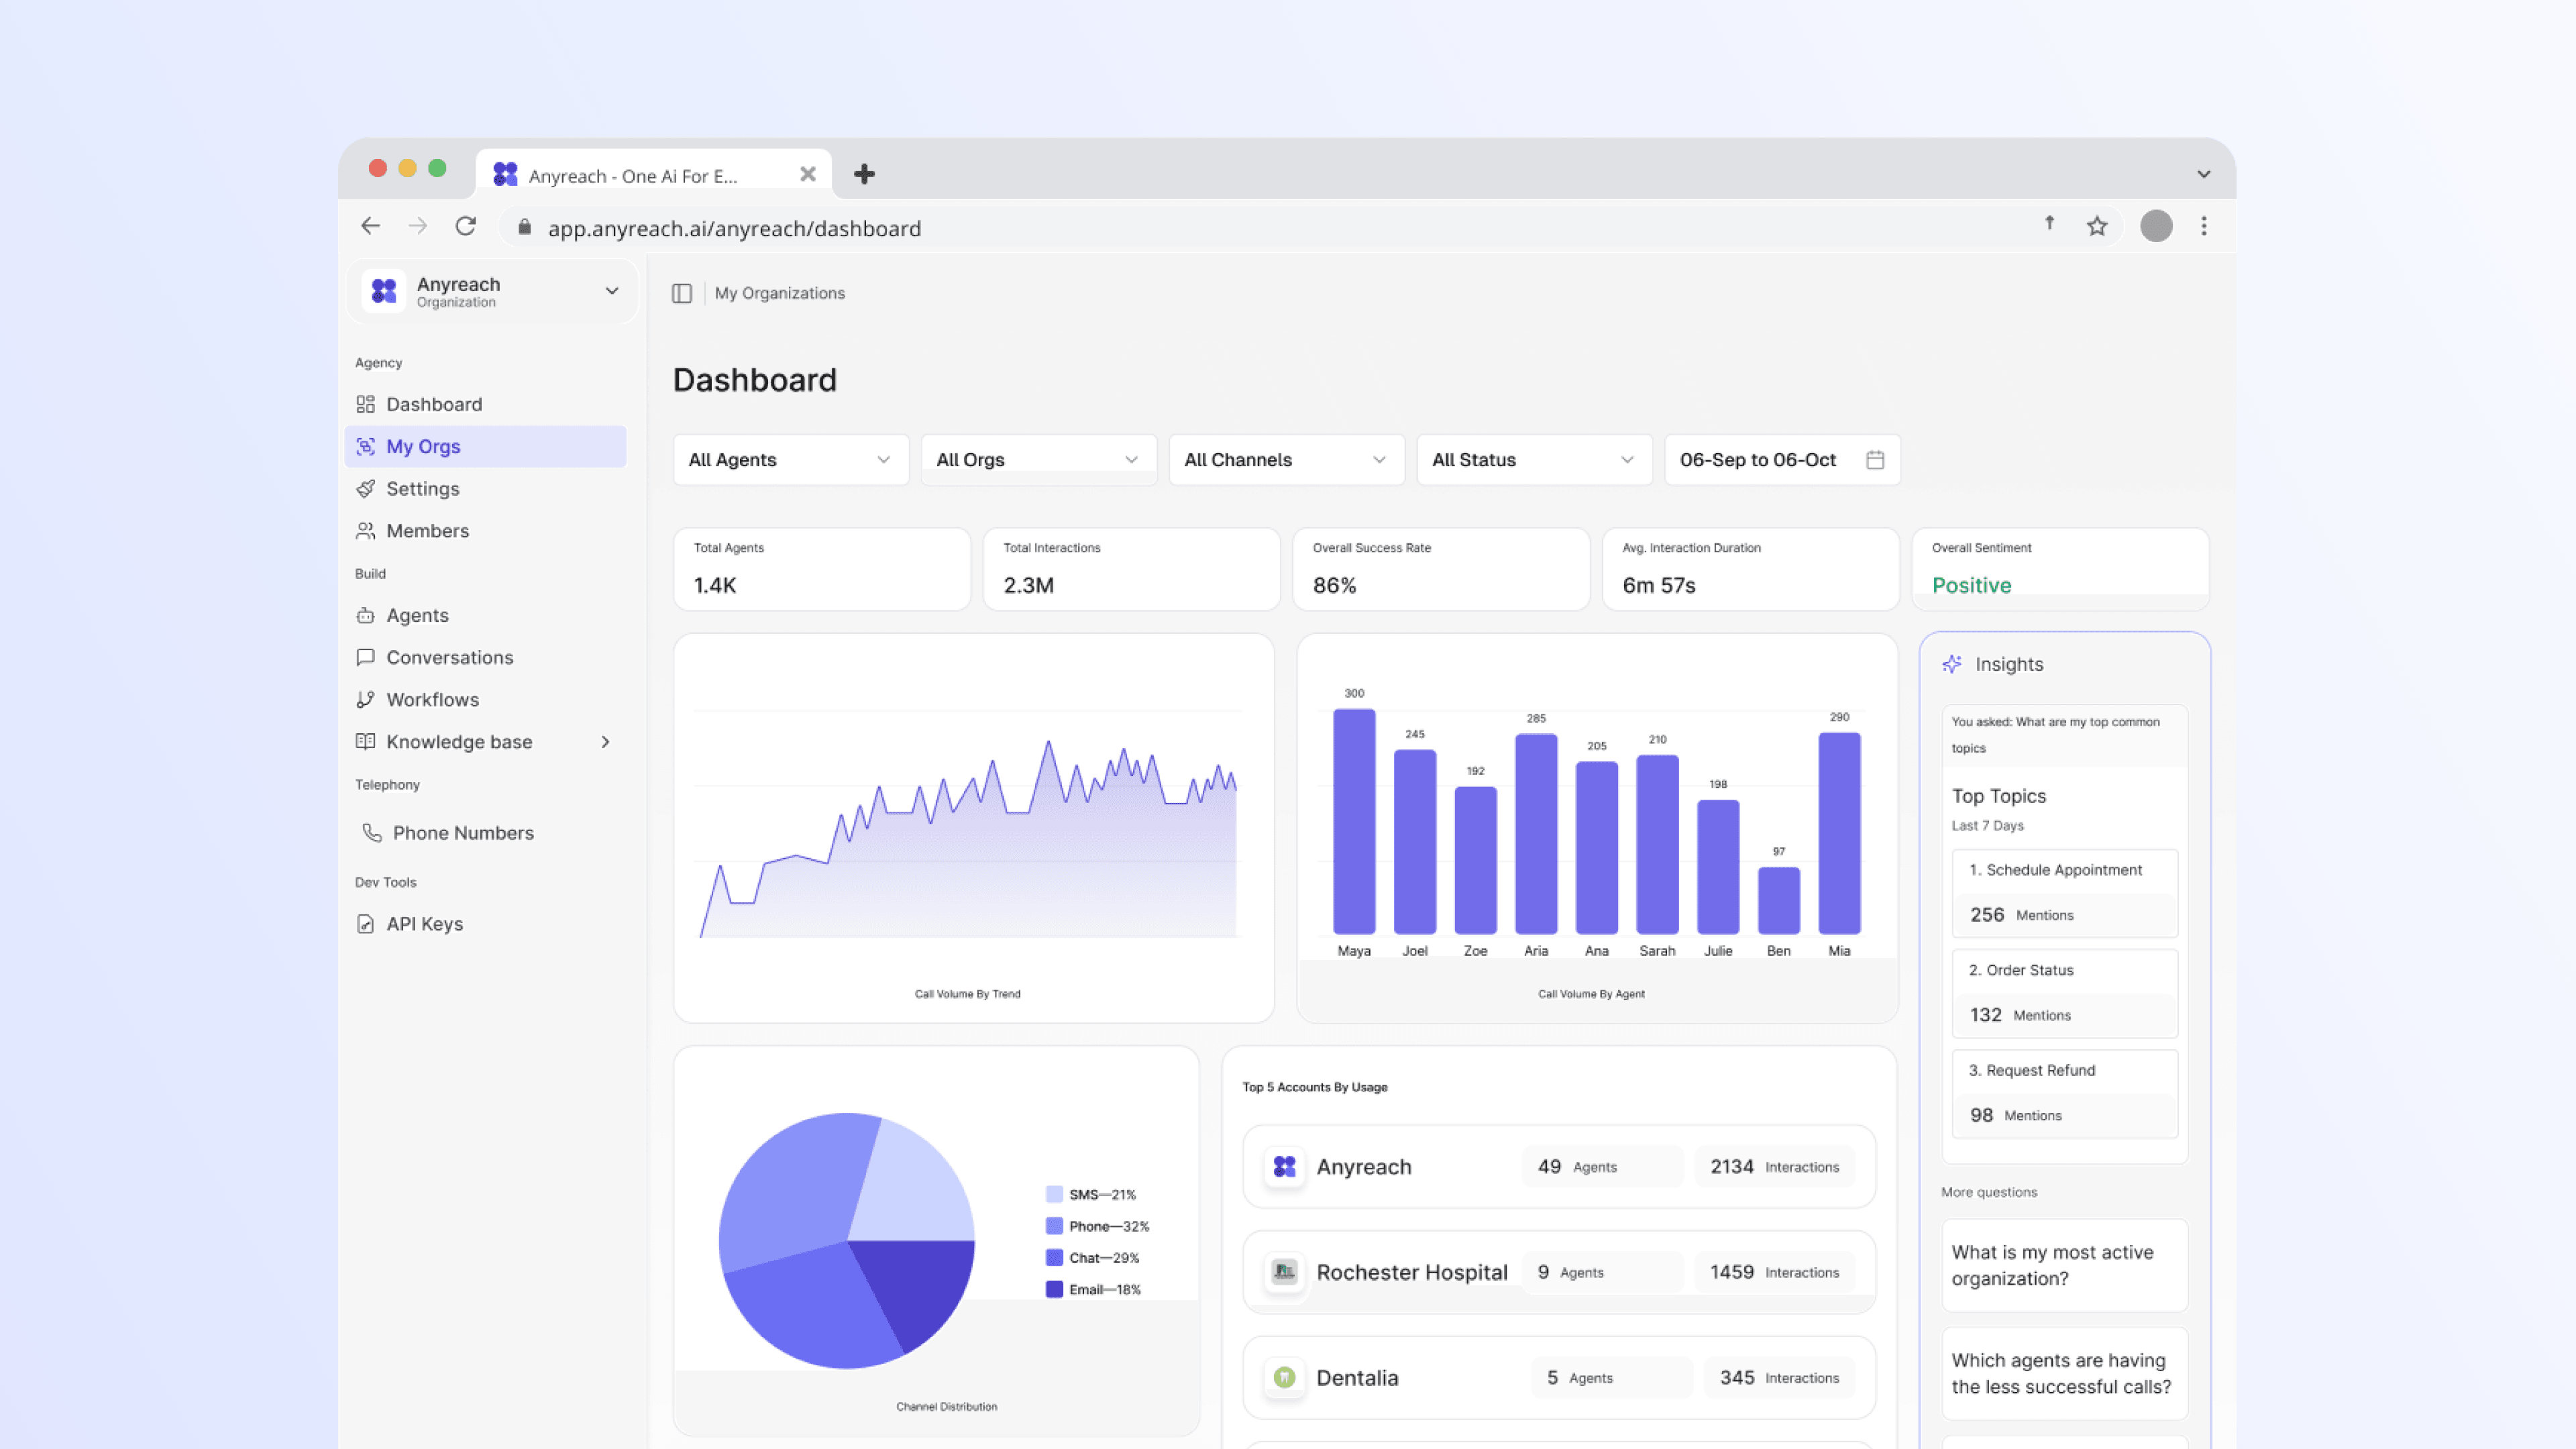Select My Orgs in the sidebar
This screenshot has height=1449, width=2576.
(x=486, y=446)
